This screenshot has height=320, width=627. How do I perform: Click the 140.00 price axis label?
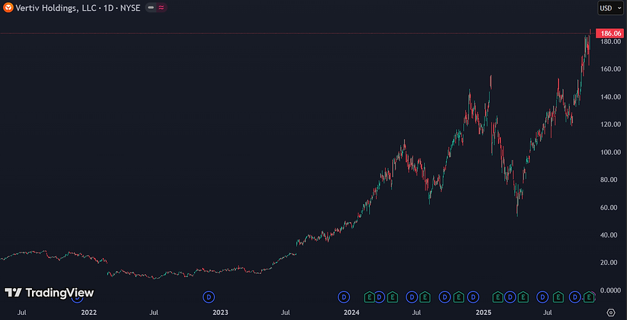(x=612, y=97)
